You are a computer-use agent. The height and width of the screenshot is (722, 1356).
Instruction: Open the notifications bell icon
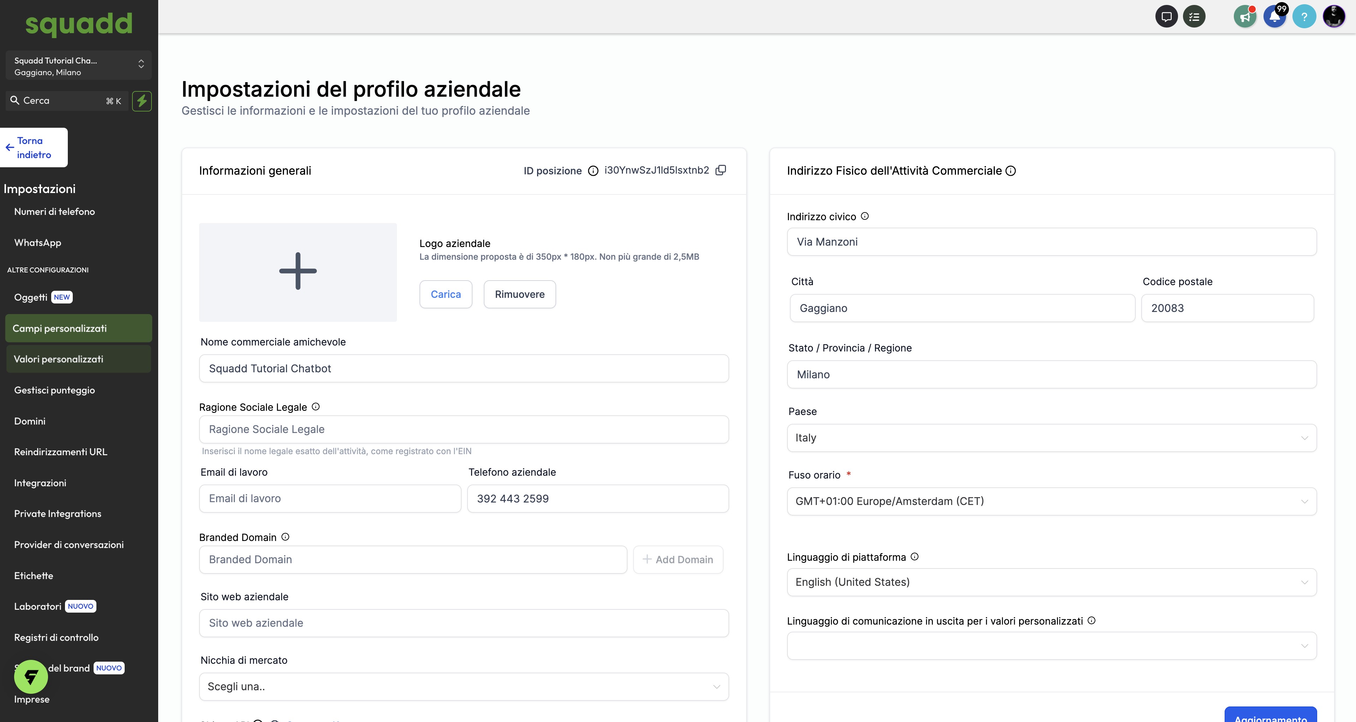click(x=1274, y=17)
